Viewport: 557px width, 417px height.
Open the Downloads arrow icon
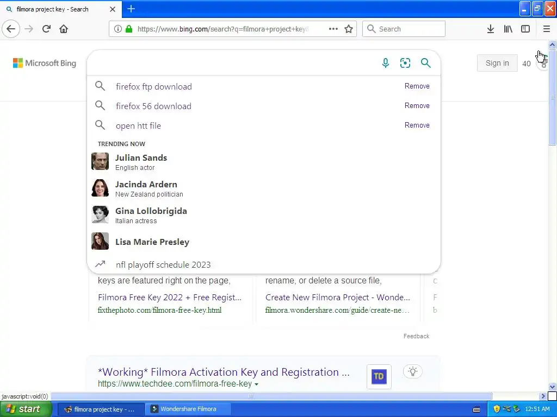[490, 29]
